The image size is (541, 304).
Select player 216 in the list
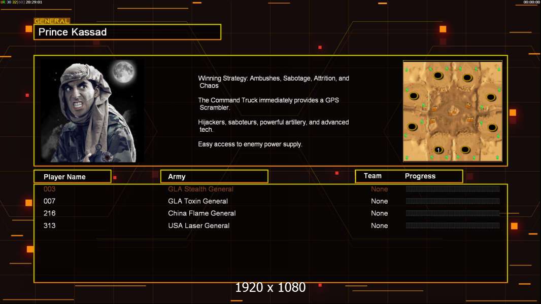(49, 213)
